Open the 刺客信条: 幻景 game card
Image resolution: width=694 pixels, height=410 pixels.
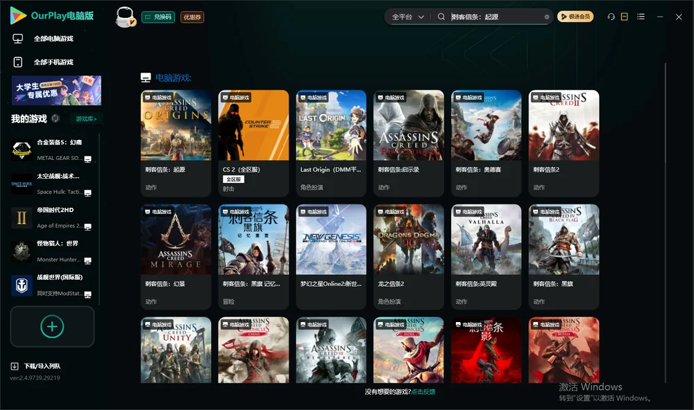[176, 257]
